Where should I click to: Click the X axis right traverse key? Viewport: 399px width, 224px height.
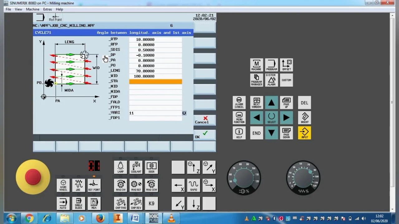(x=209, y=185)
